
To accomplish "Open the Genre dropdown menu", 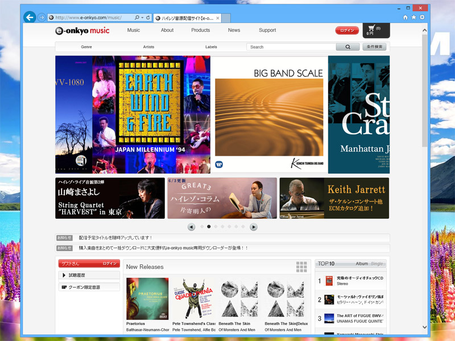I will (86, 47).
